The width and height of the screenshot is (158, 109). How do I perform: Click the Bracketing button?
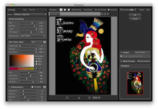pos(88,10)
